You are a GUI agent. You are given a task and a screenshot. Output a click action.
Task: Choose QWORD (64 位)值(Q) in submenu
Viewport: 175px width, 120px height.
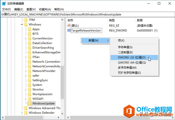134,63
